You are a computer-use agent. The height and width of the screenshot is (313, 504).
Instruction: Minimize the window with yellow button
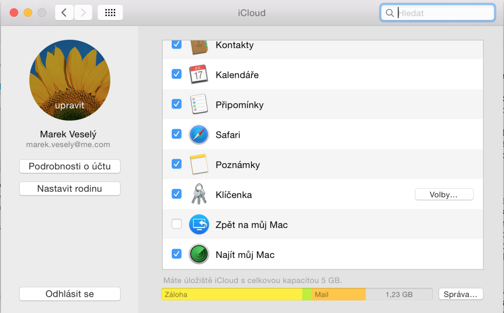[x=28, y=13]
